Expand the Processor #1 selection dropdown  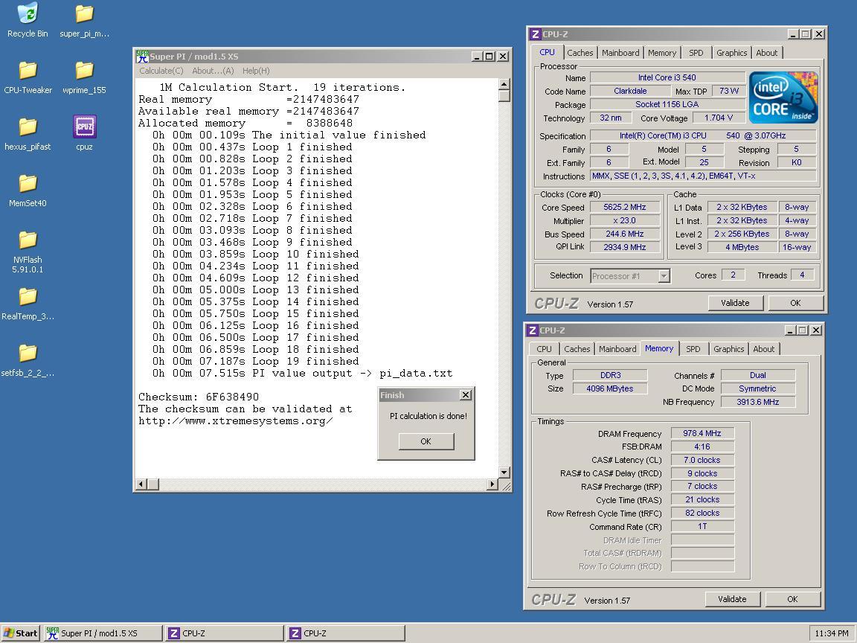coord(664,276)
